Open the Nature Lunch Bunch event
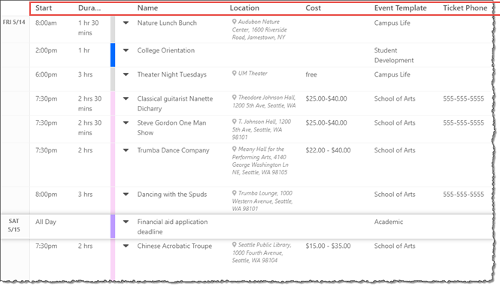Screen dimensions: 500x287 click(x=167, y=23)
